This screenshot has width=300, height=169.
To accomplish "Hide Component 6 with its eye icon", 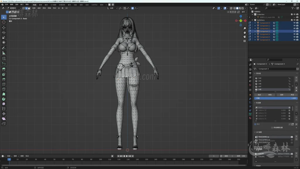I will coord(294,40).
